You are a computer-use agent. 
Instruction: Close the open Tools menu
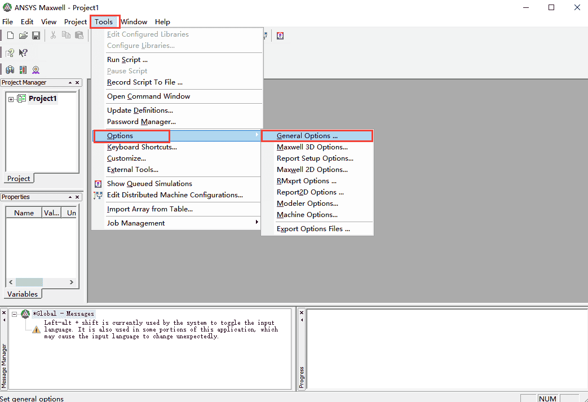click(104, 22)
